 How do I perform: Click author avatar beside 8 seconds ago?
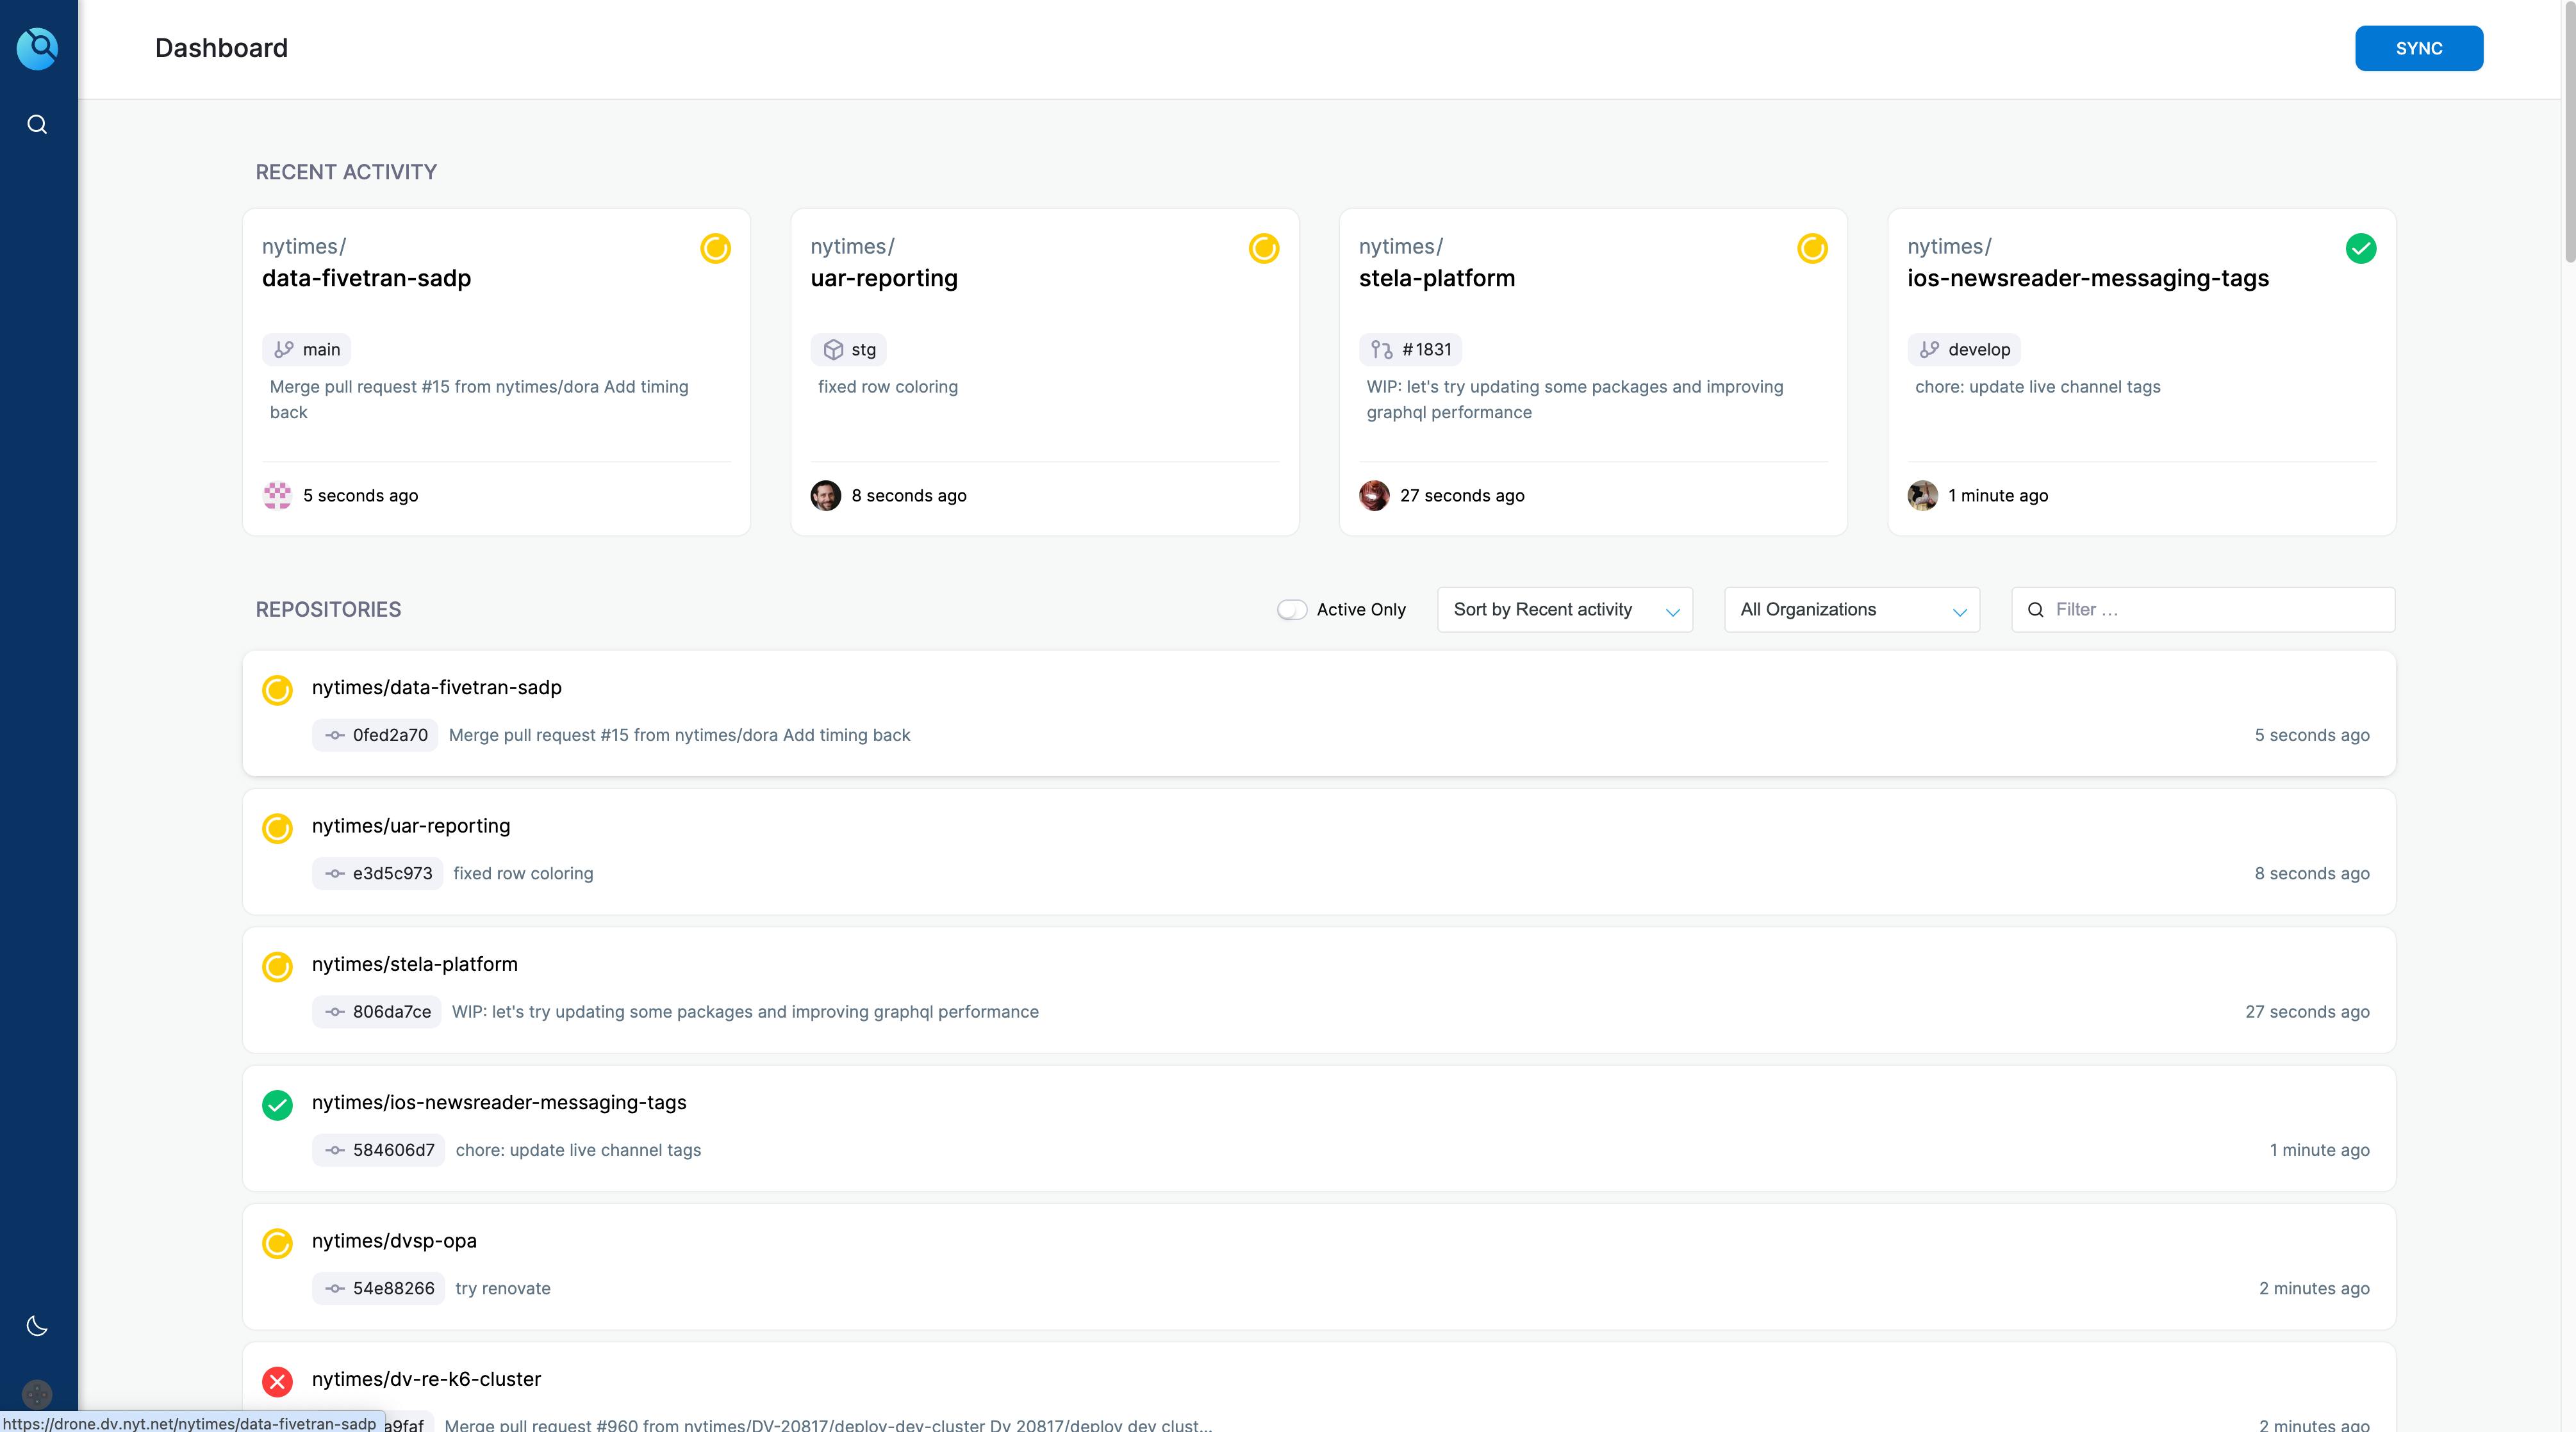tap(826, 496)
